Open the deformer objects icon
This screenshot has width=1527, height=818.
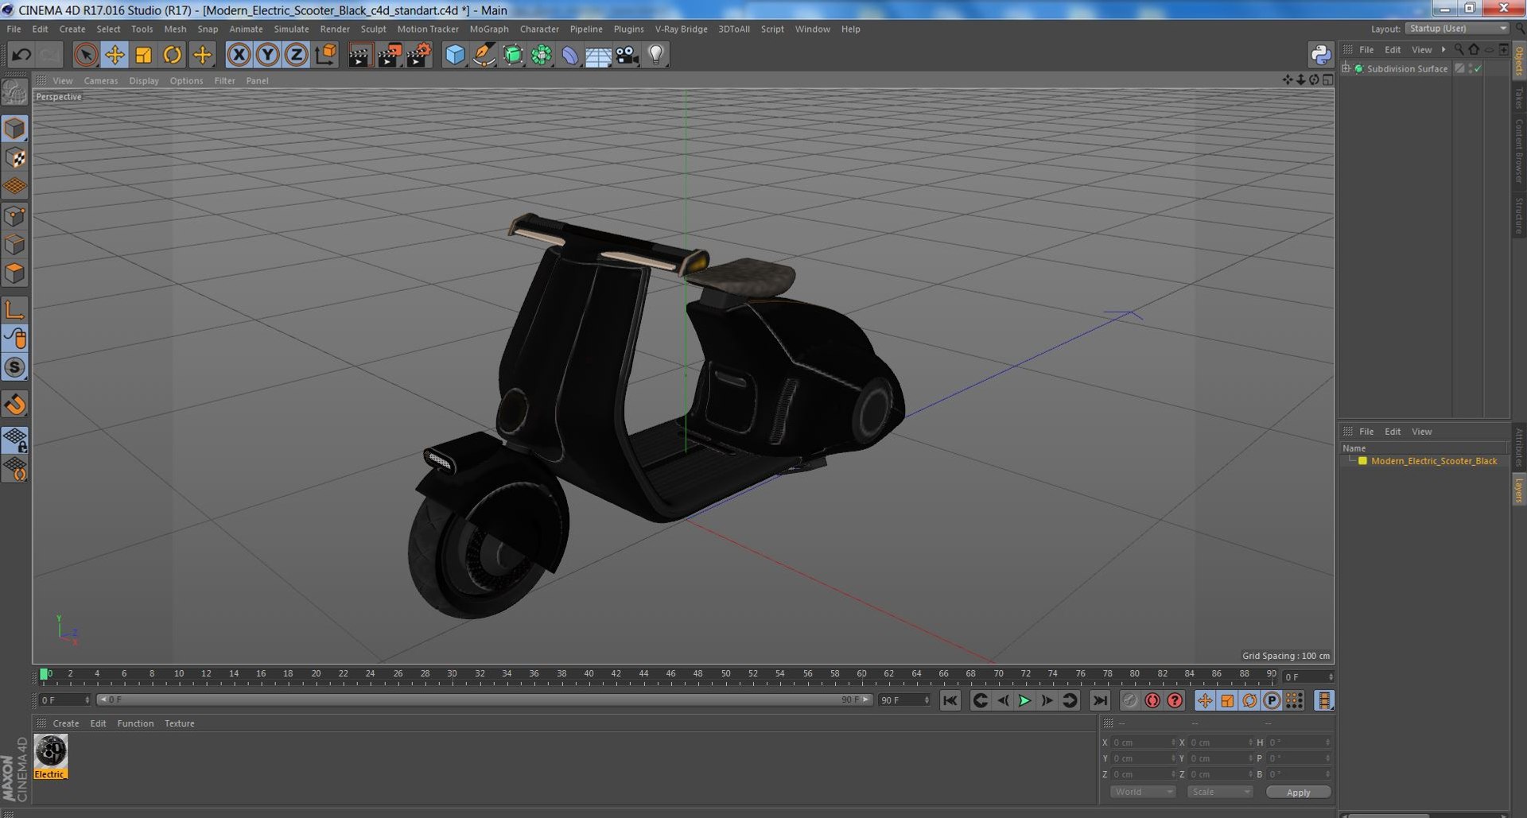[x=570, y=55]
